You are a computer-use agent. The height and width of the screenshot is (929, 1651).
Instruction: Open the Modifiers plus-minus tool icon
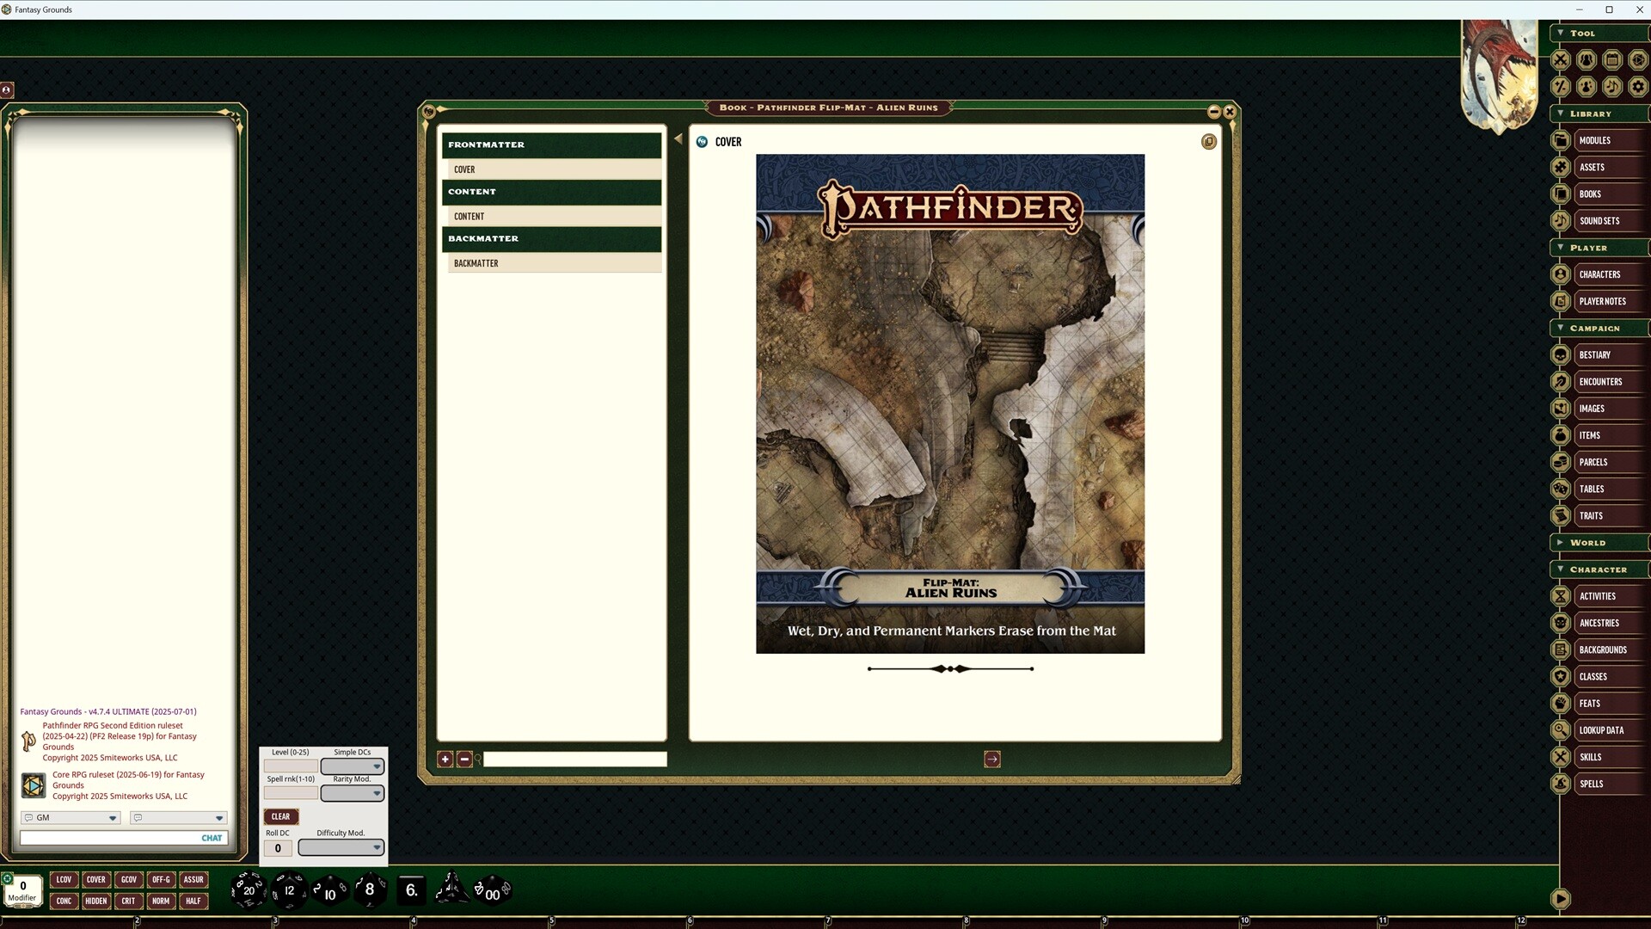point(1561,87)
